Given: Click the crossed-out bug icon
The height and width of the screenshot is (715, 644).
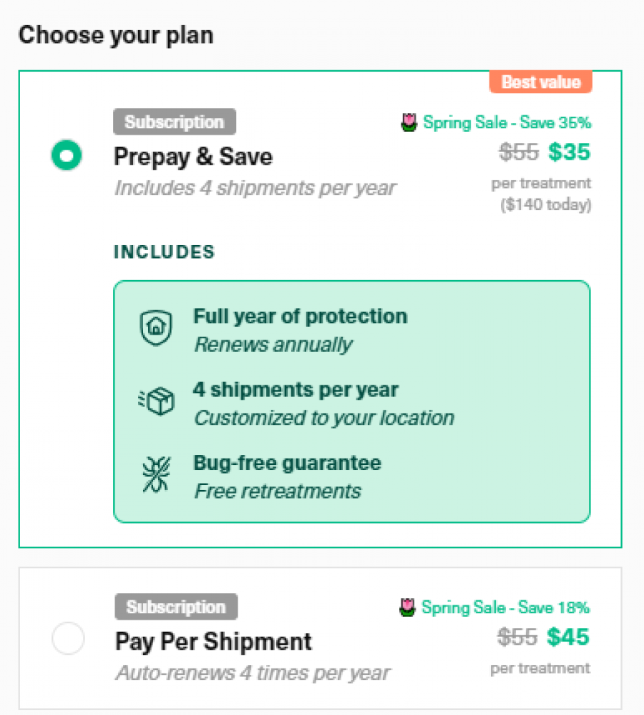Looking at the screenshot, I should tap(155, 474).
